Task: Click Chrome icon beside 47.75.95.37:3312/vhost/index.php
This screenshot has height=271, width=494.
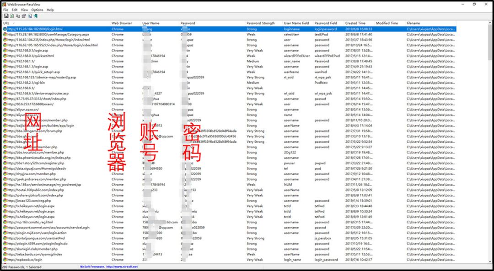Action: coord(5,99)
